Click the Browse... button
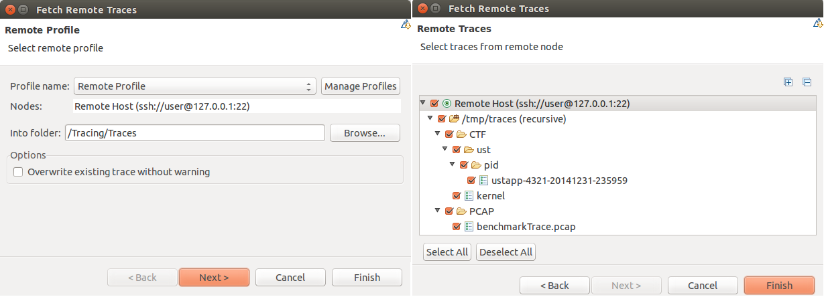 coord(365,133)
